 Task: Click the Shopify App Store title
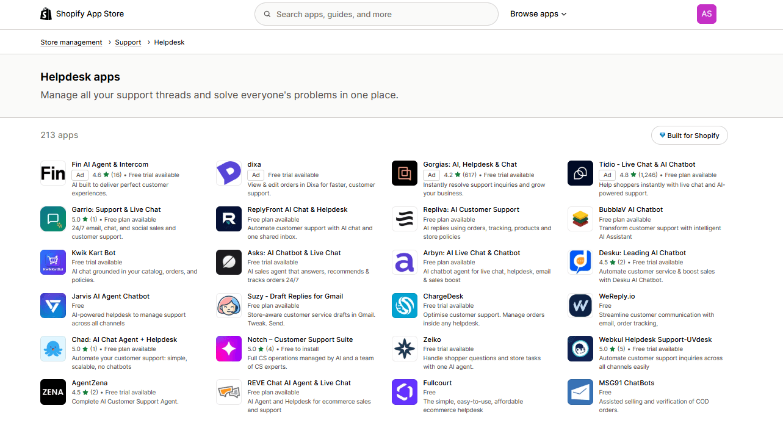pos(90,13)
